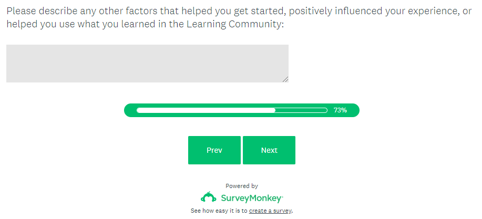Click the 73% progress label
482x219 pixels.
(340, 110)
